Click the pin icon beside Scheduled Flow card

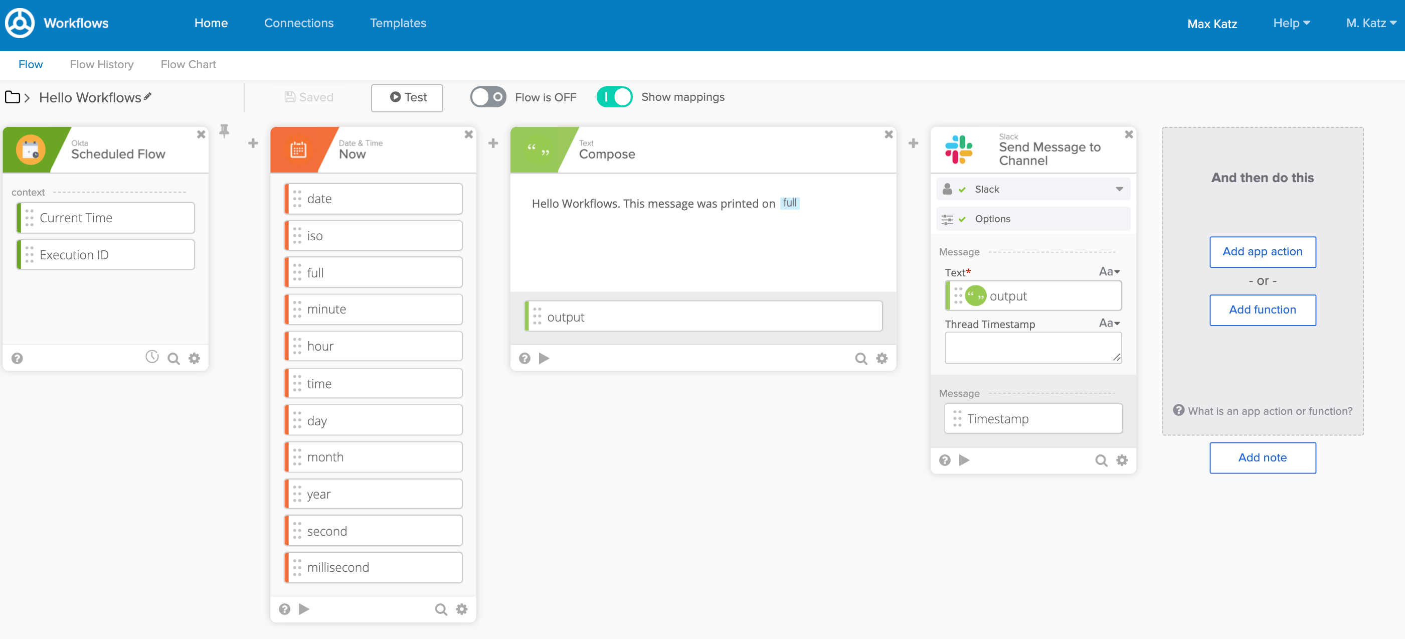point(224,130)
